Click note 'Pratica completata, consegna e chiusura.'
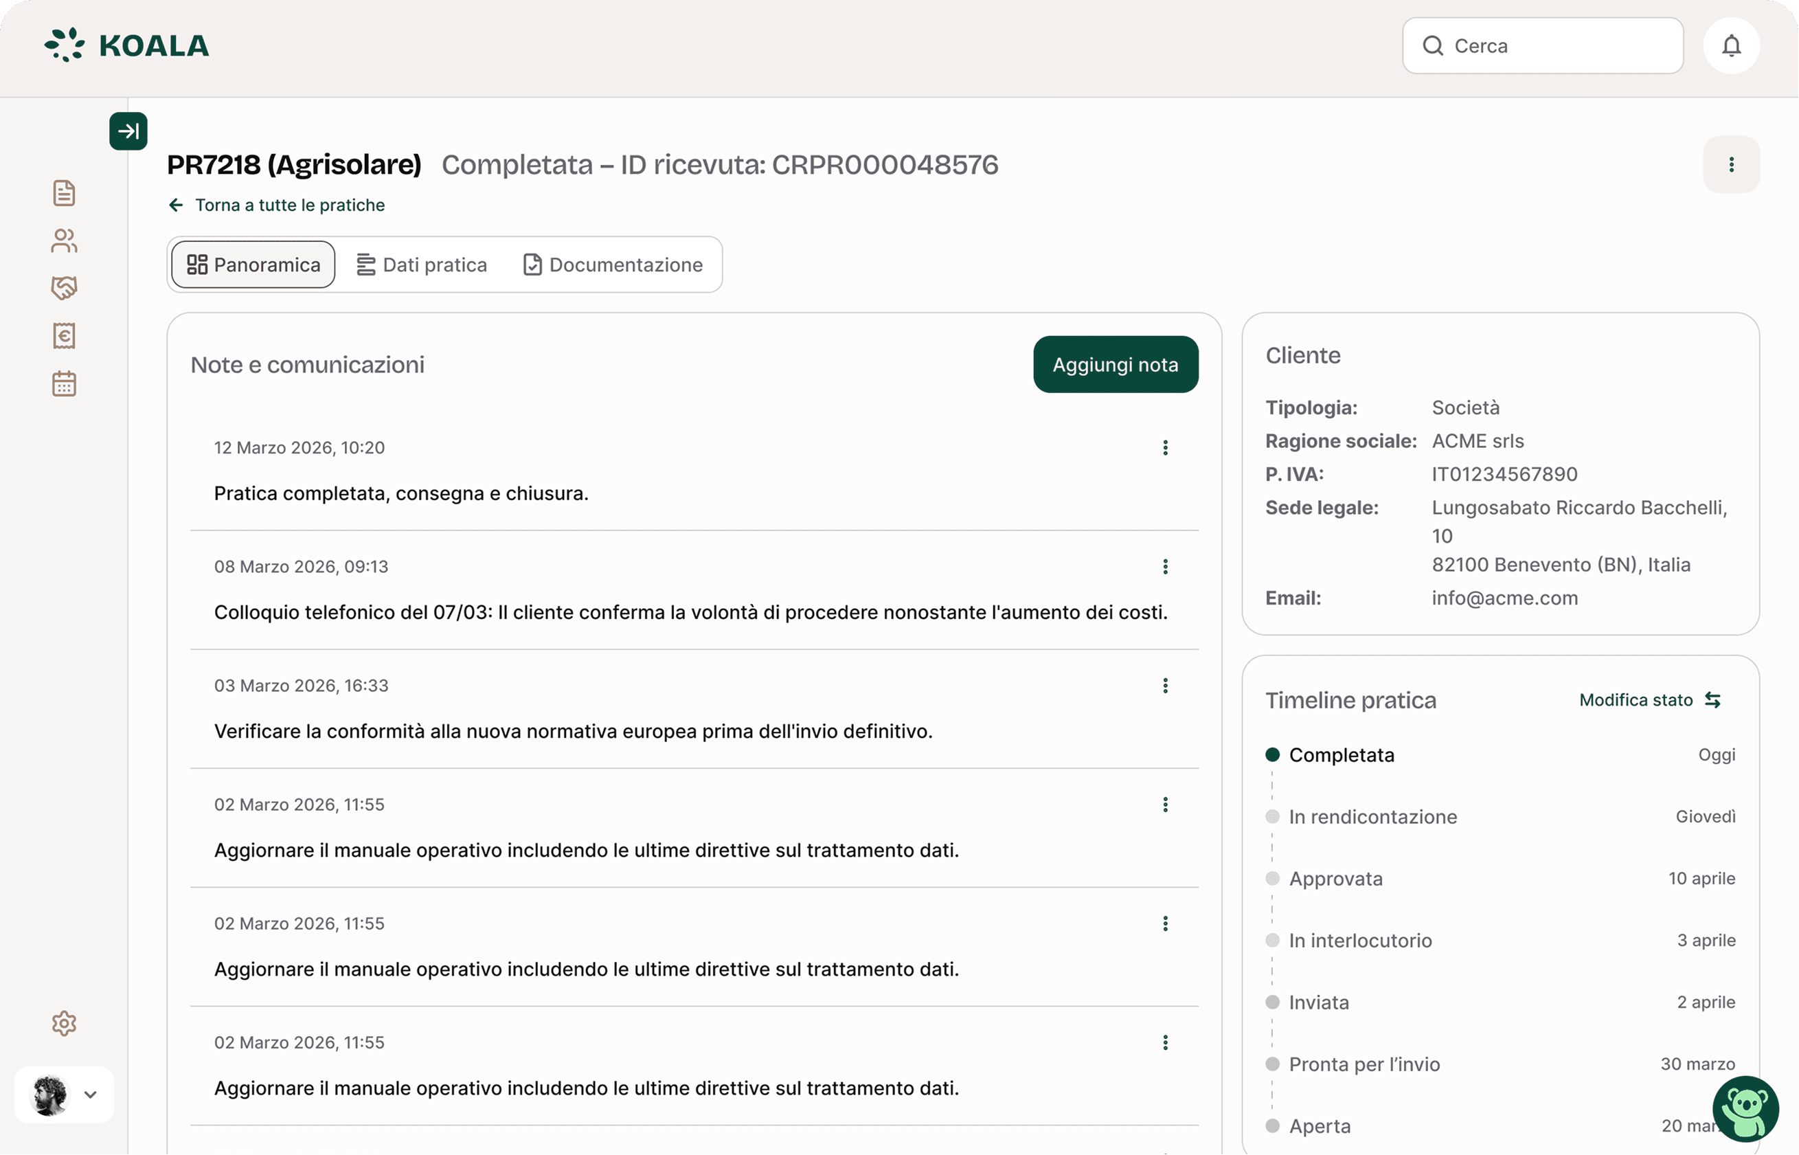This screenshot has width=1799, height=1155. pyautogui.click(x=402, y=493)
